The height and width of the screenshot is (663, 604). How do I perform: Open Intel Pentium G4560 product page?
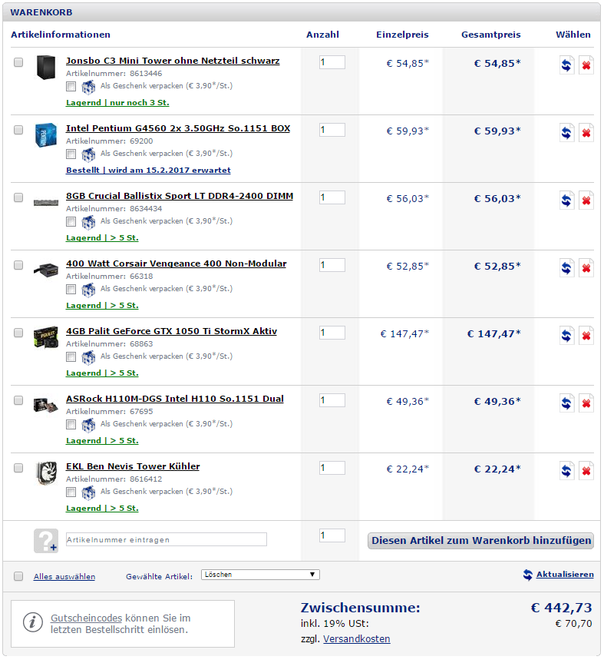point(178,128)
